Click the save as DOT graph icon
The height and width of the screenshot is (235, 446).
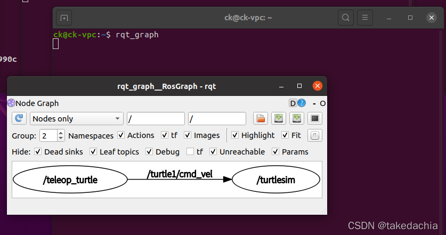click(x=278, y=118)
